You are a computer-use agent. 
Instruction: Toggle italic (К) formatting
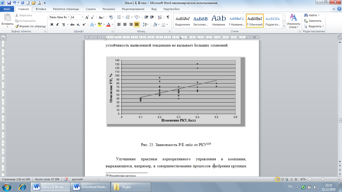click(58, 24)
